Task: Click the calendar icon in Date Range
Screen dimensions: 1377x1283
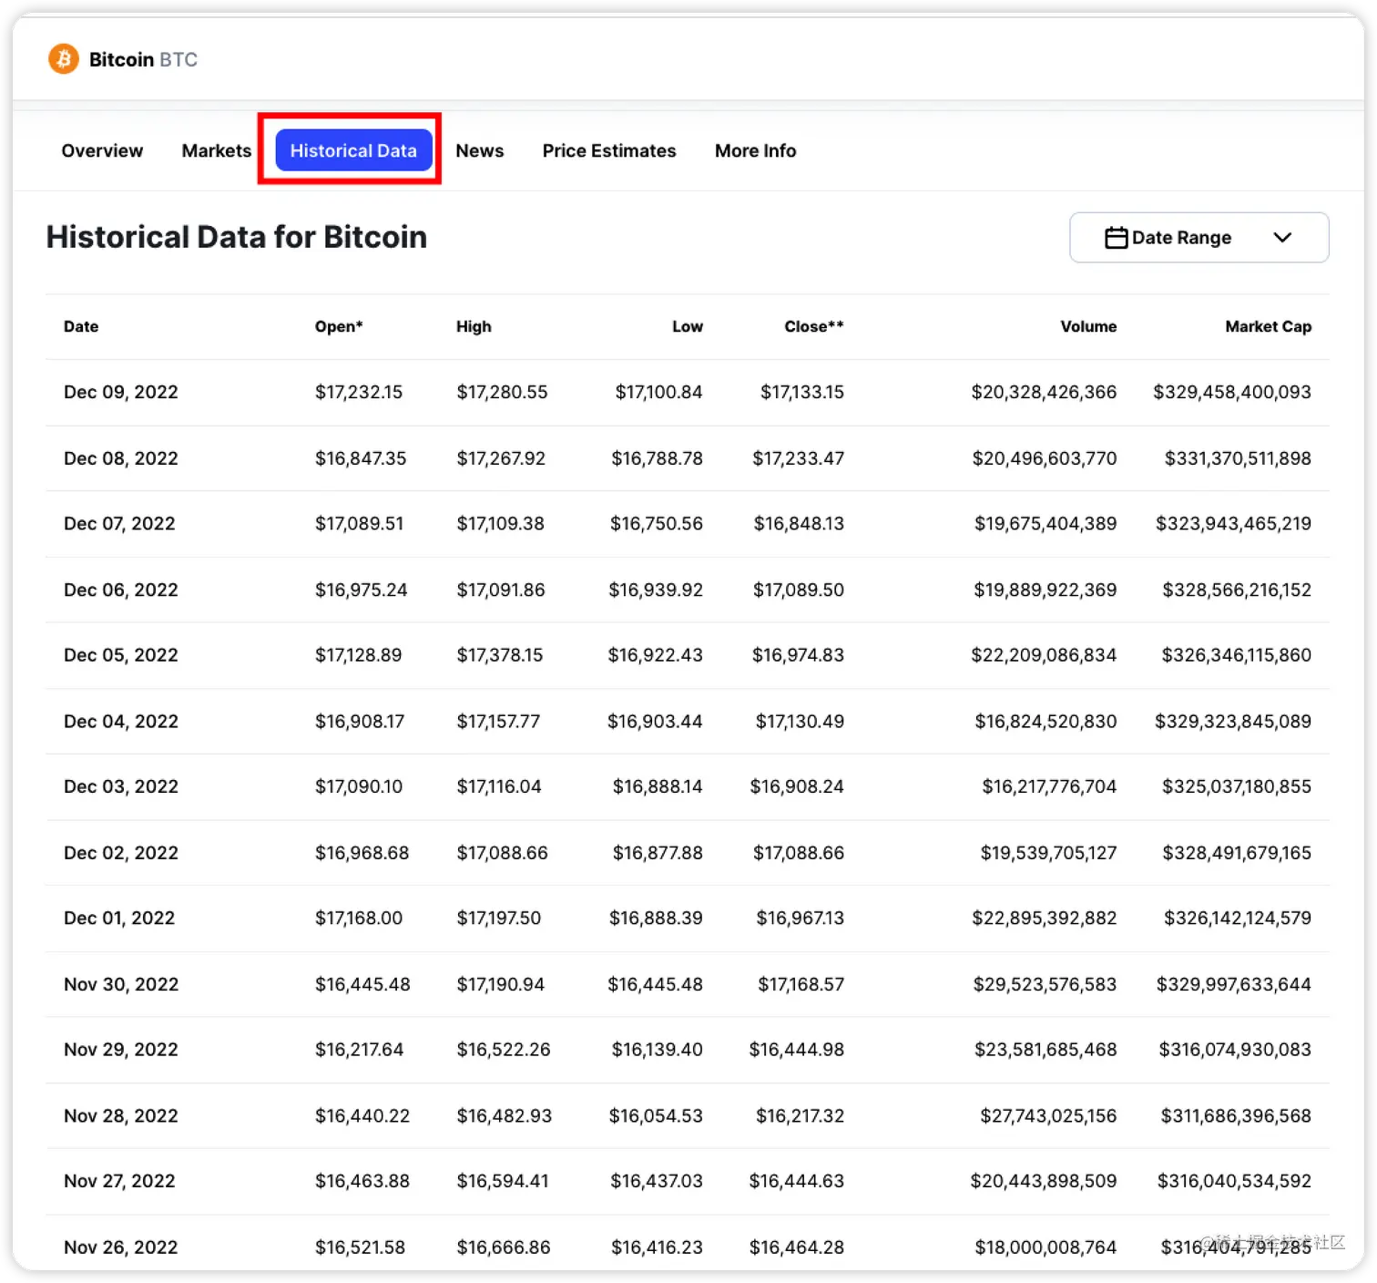Action: (x=1116, y=238)
